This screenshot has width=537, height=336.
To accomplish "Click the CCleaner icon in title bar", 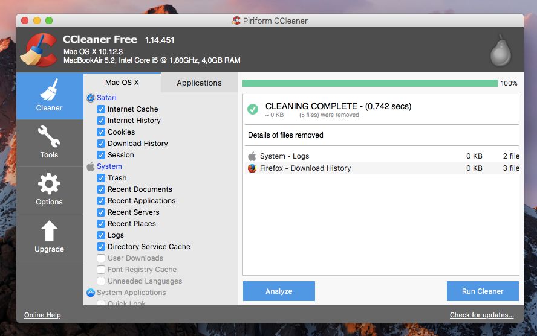I will (236, 21).
